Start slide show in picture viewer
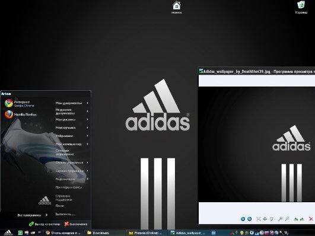This screenshot has width=315, height=236. point(272,219)
